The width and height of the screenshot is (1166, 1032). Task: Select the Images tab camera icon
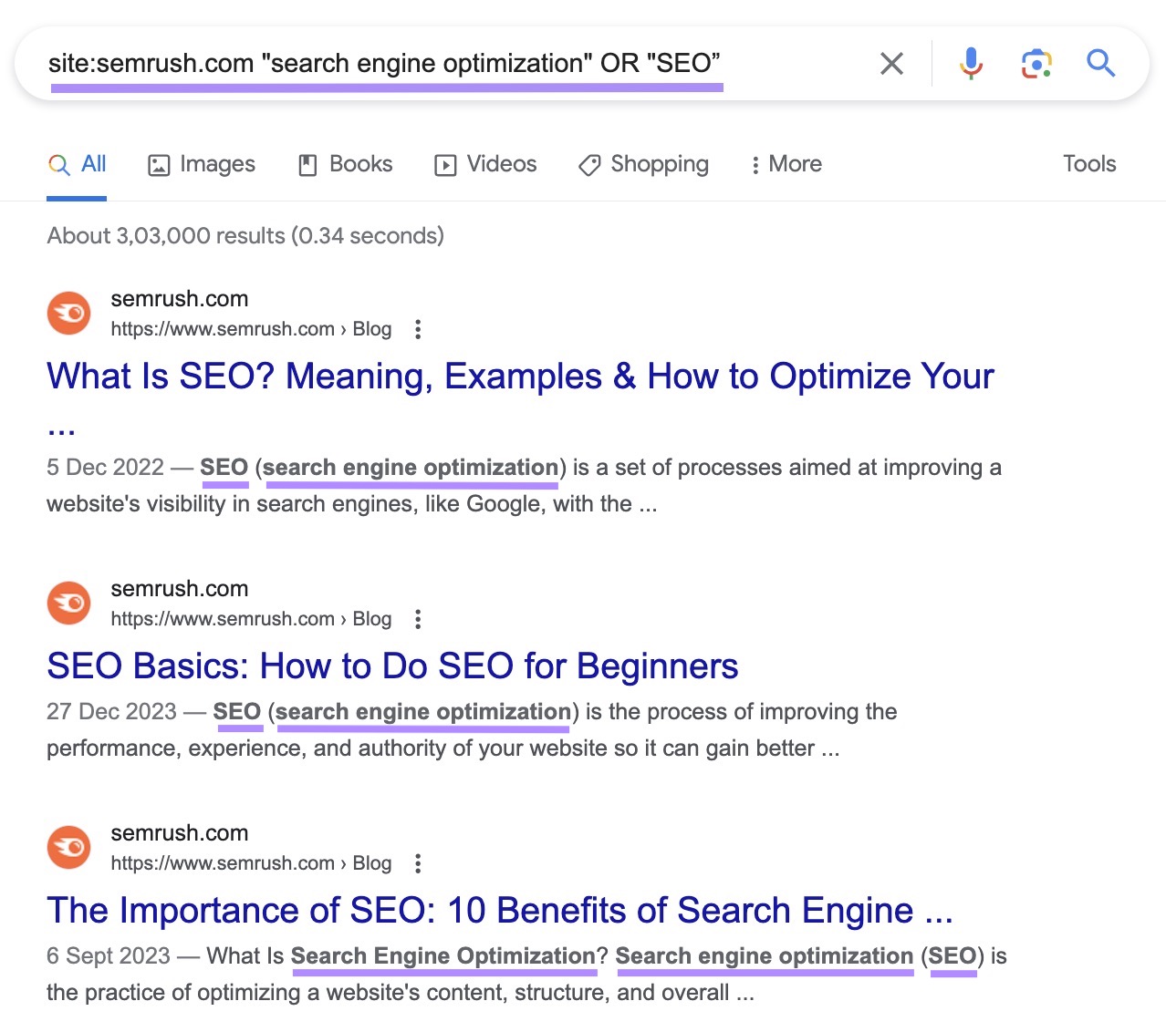coord(159,164)
